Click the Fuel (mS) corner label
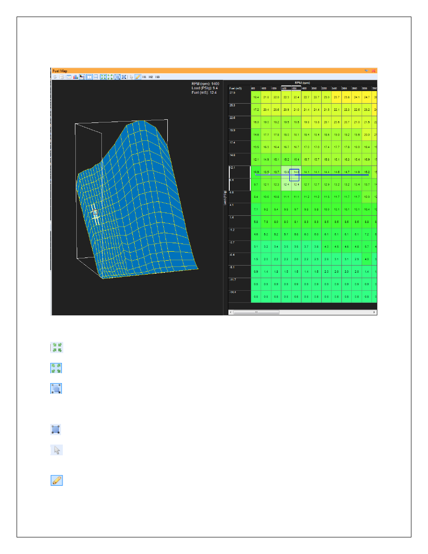The width and height of the screenshot is (428, 554). coord(236,88)
